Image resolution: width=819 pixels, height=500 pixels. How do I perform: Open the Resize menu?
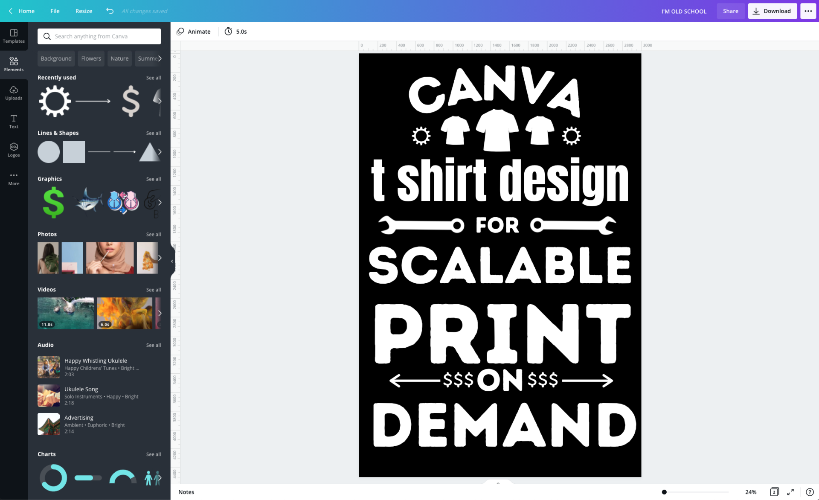(x=84, y=11)
